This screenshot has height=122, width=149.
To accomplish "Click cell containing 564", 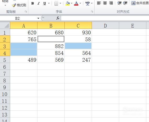I will 78,53.
